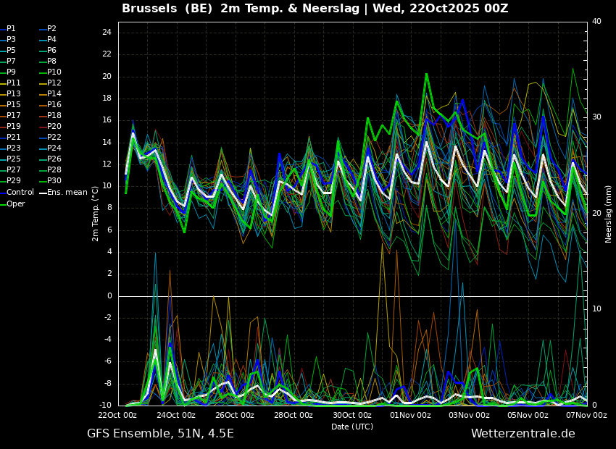Select the 01Nov 00z date tick
The width and height of the screenshot is (616, 449).
tap(410, 415)
